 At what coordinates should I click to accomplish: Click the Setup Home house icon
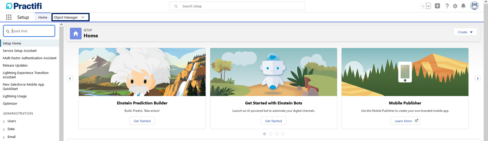[x=75, y=33]
